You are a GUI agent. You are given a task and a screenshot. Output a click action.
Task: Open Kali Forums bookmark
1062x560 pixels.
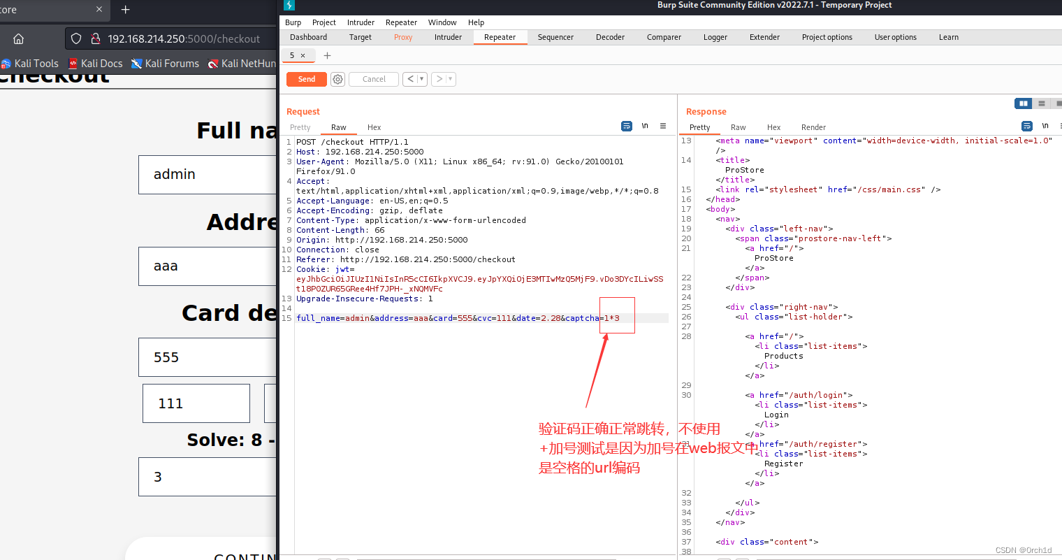(x=166, y=63)
